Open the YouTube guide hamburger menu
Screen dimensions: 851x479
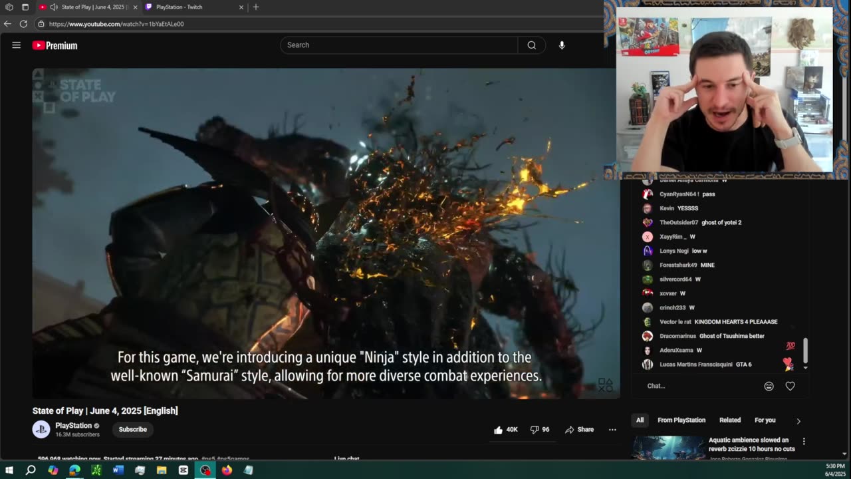tap(17, 45)
